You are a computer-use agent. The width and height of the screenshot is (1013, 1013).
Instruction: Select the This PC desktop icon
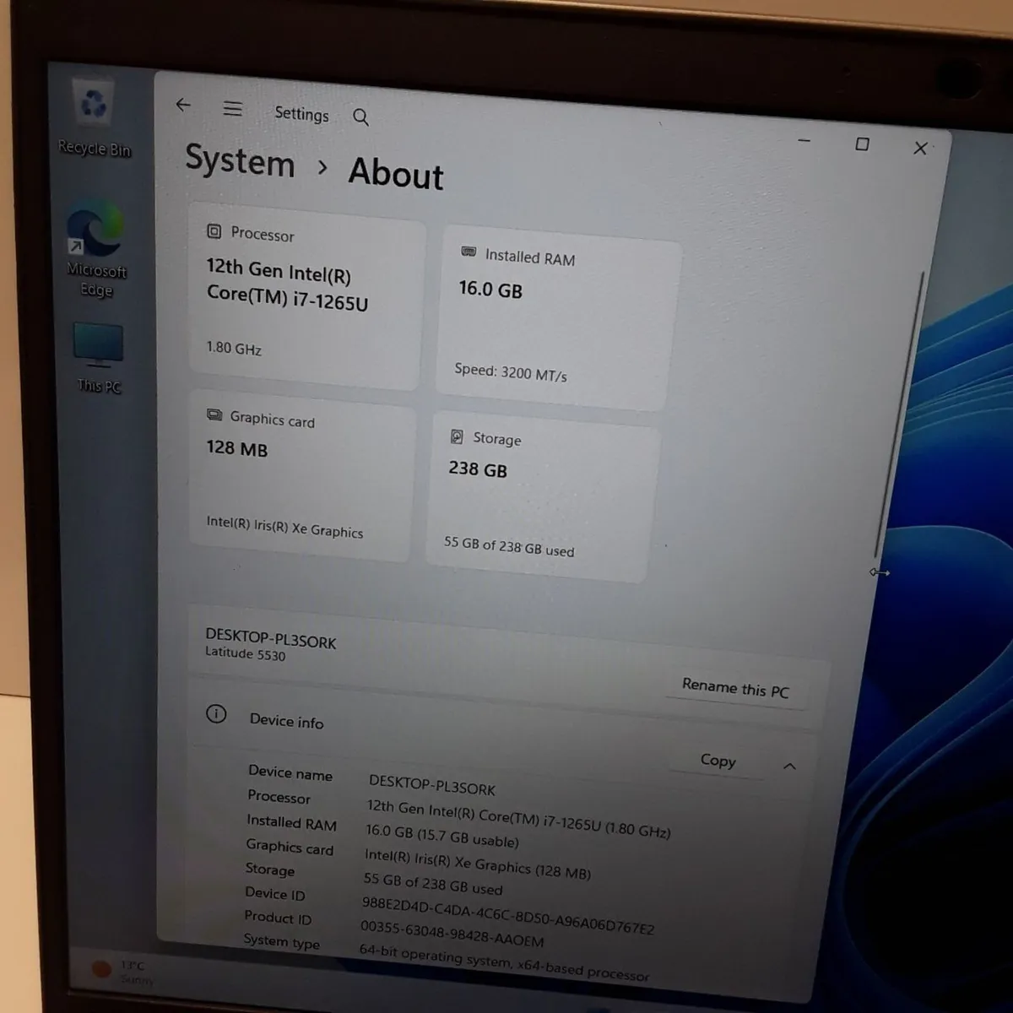coord(99,357)
